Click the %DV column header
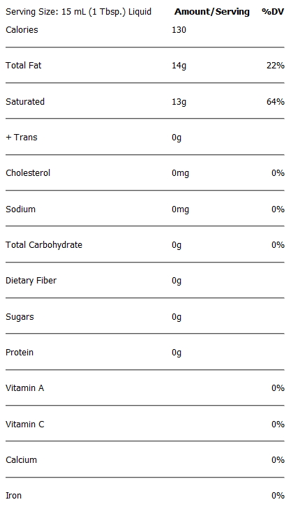 point(273,12)
